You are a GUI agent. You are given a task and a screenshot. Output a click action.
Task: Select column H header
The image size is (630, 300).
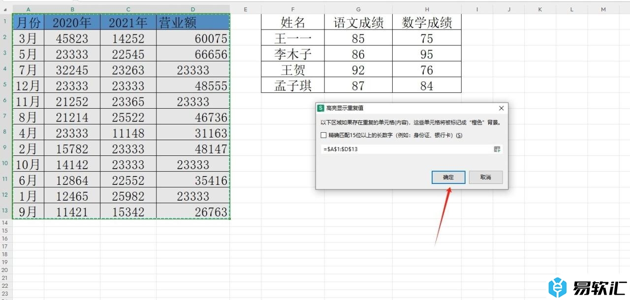click(427, 10)
